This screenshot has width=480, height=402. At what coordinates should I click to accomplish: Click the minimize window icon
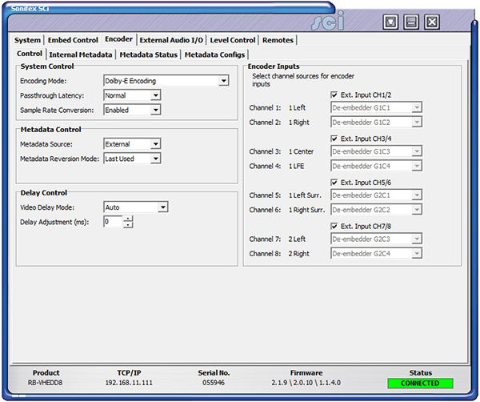tap(411, 22)
